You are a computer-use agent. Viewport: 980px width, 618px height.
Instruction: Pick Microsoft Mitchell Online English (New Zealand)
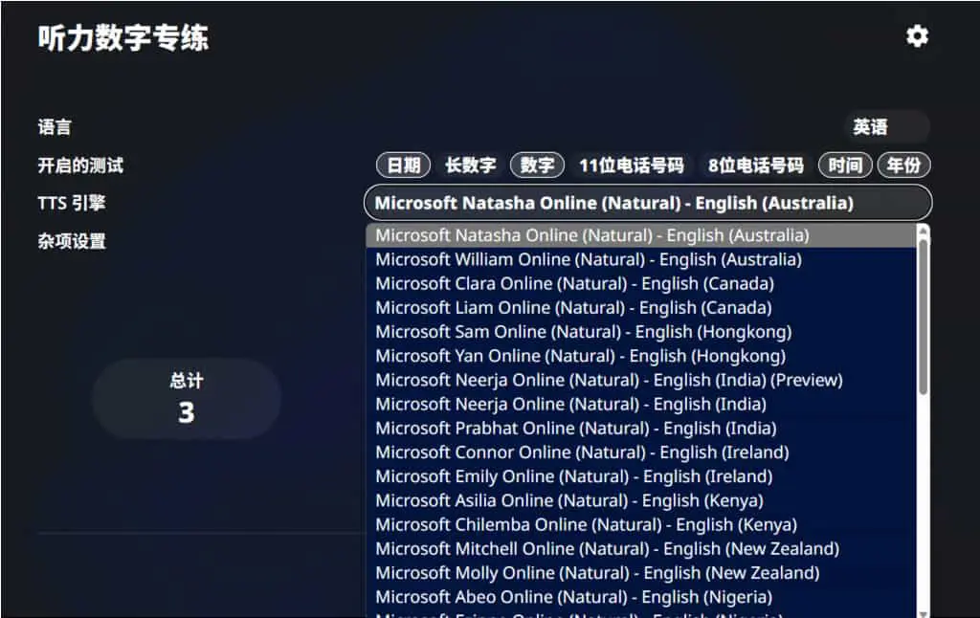(642, 548)
